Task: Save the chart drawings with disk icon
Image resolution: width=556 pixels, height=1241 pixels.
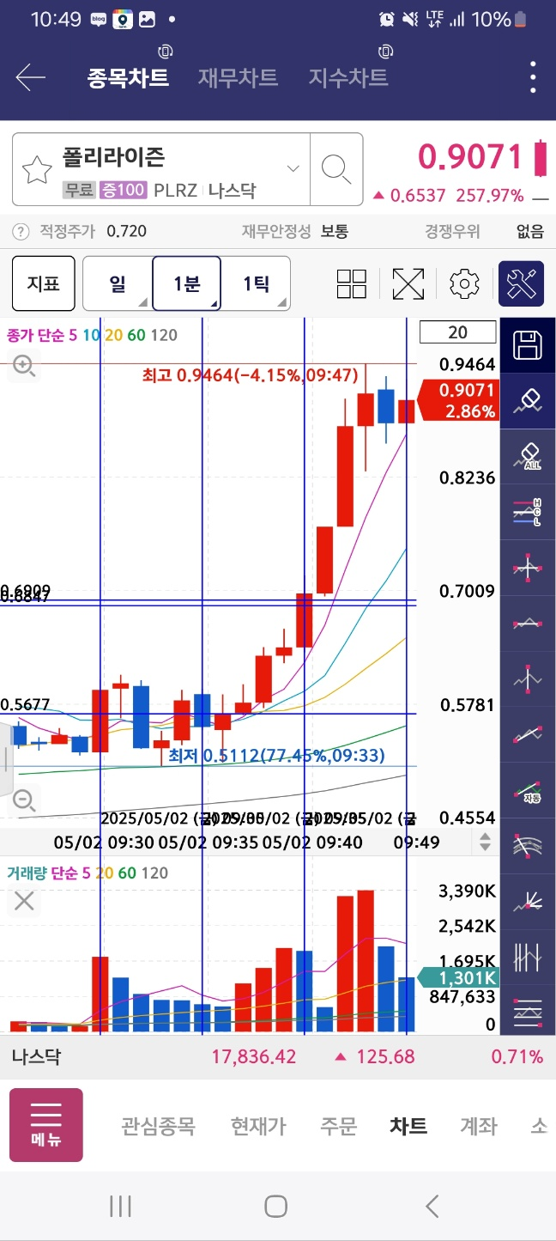Action: click(x=528, y=346)
